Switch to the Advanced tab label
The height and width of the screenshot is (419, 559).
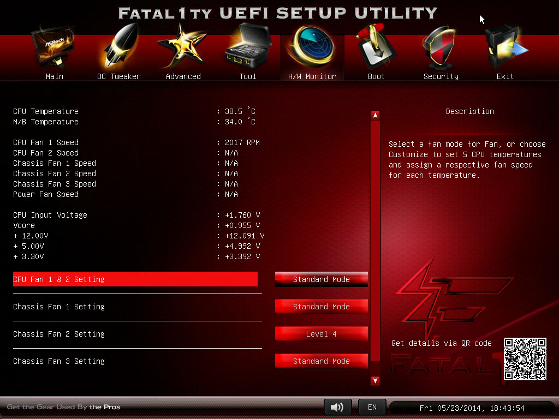183,76
